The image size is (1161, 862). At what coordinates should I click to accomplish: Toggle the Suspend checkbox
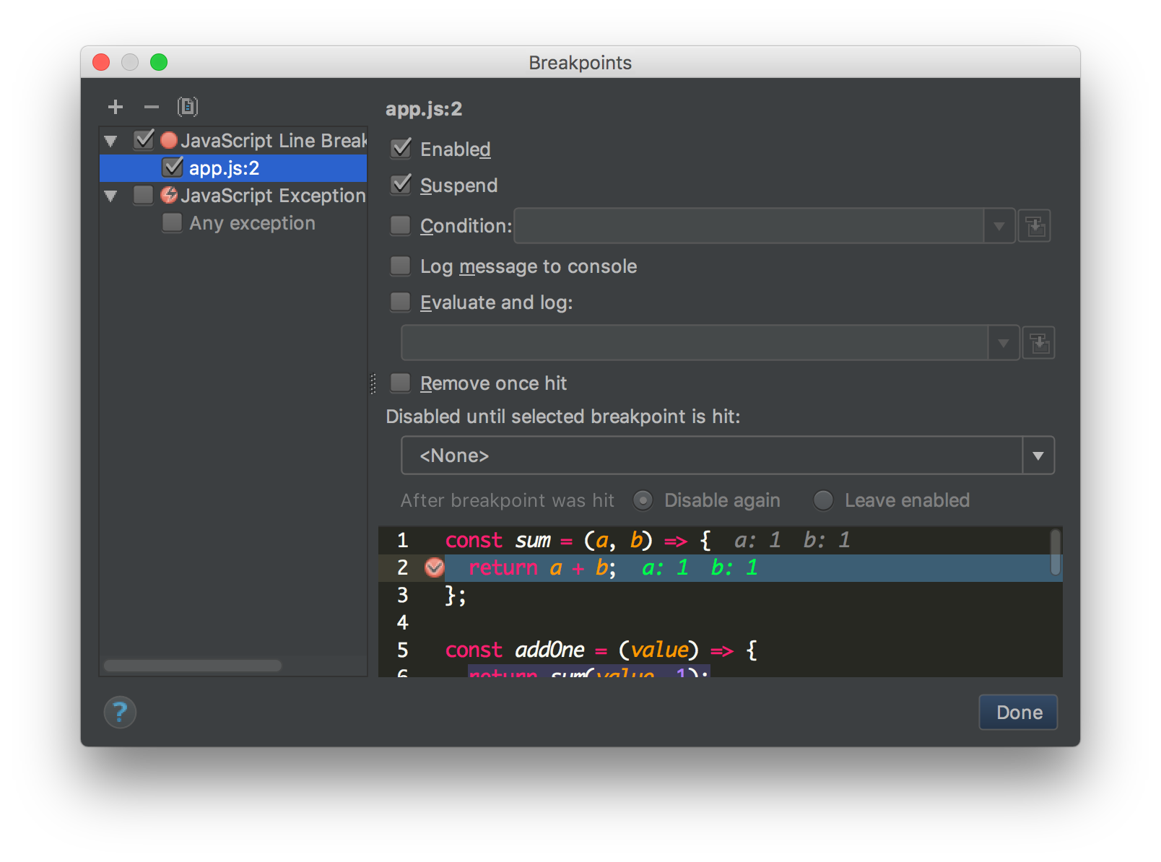click(400, 185)
